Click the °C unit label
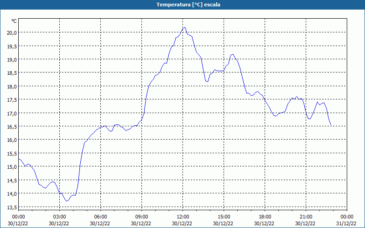The width and height of the screenshot is (365, 228). click(14, 21)
